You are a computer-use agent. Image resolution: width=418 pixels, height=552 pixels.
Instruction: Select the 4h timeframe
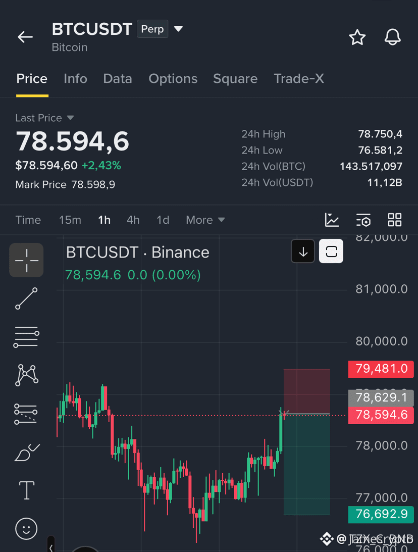tap(133, 220)
